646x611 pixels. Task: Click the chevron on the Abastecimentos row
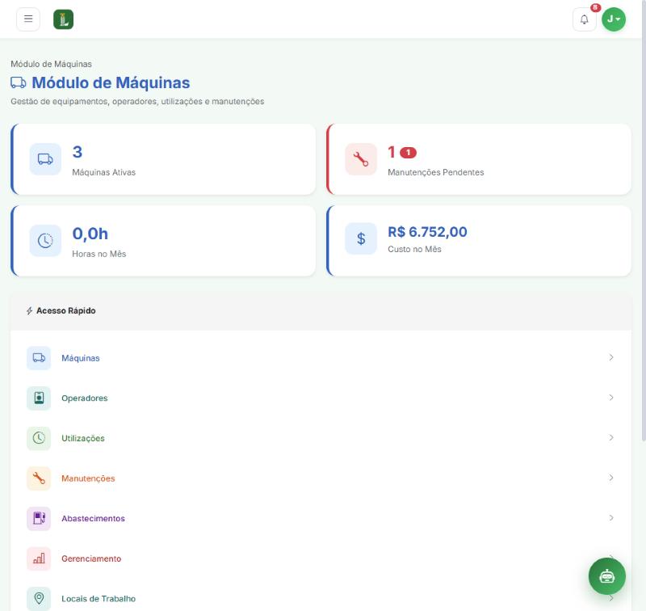pyautogui.click(x=611, y=518)
